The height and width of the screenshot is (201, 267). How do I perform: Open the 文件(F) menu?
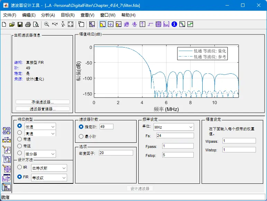point(10,15)
